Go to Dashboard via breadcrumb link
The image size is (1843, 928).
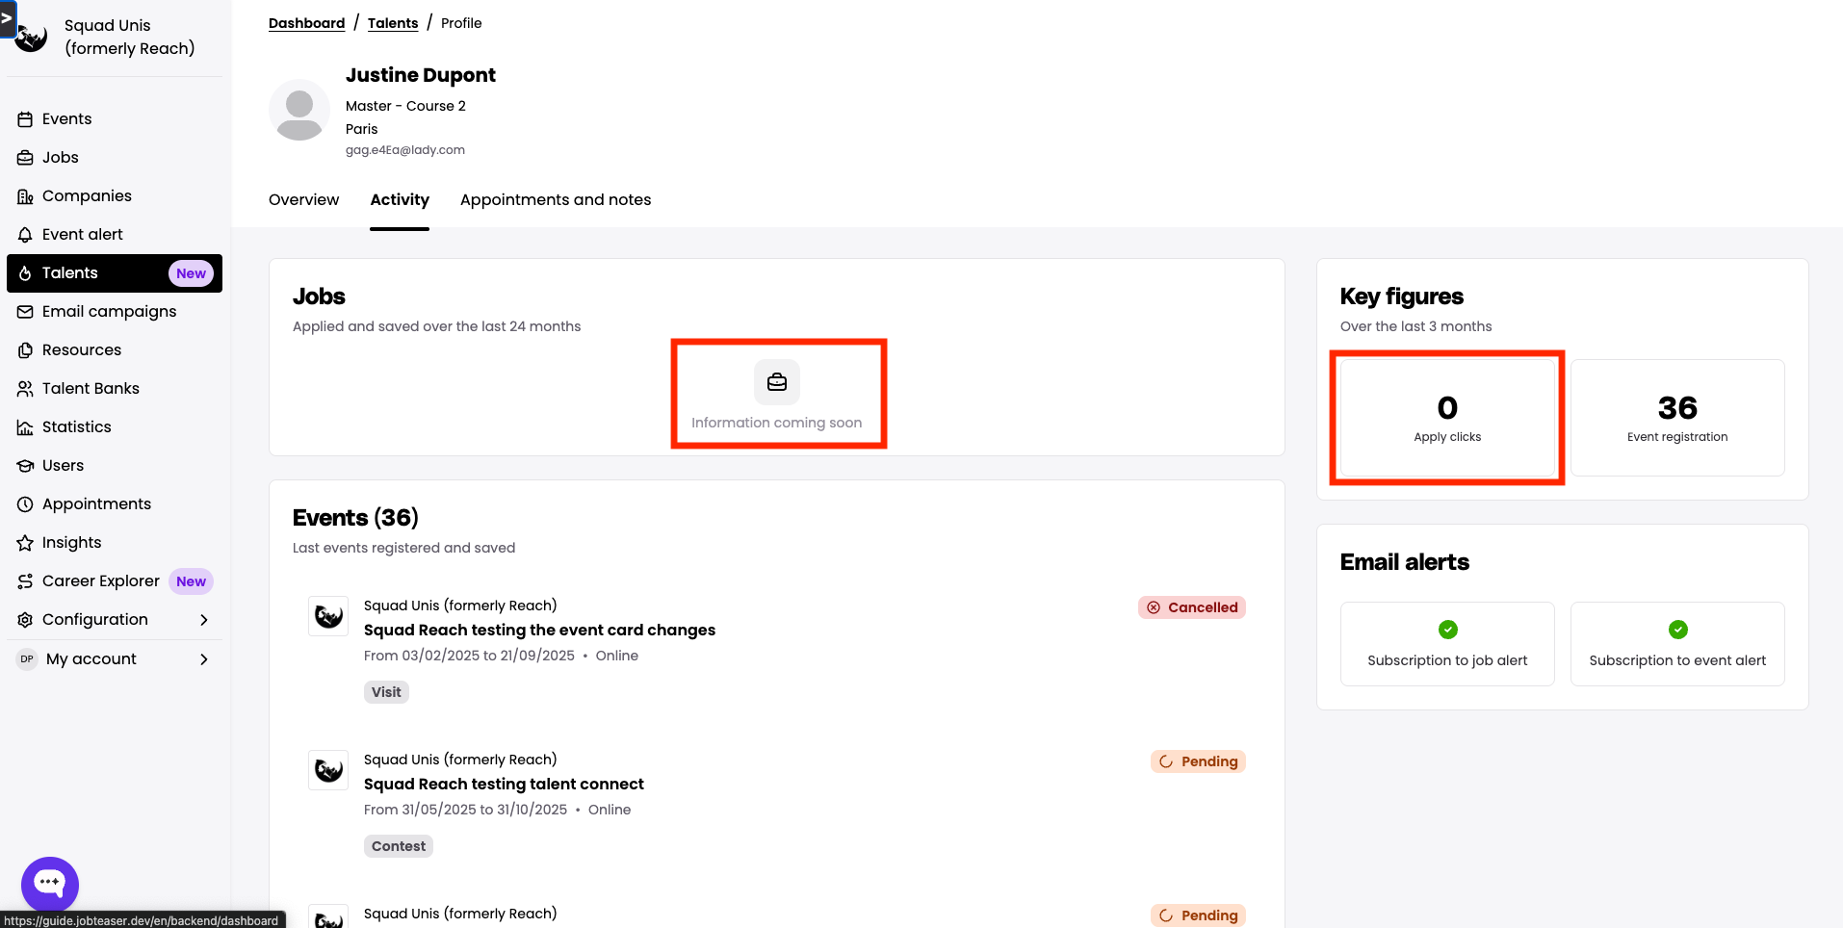tap(306, 23)
